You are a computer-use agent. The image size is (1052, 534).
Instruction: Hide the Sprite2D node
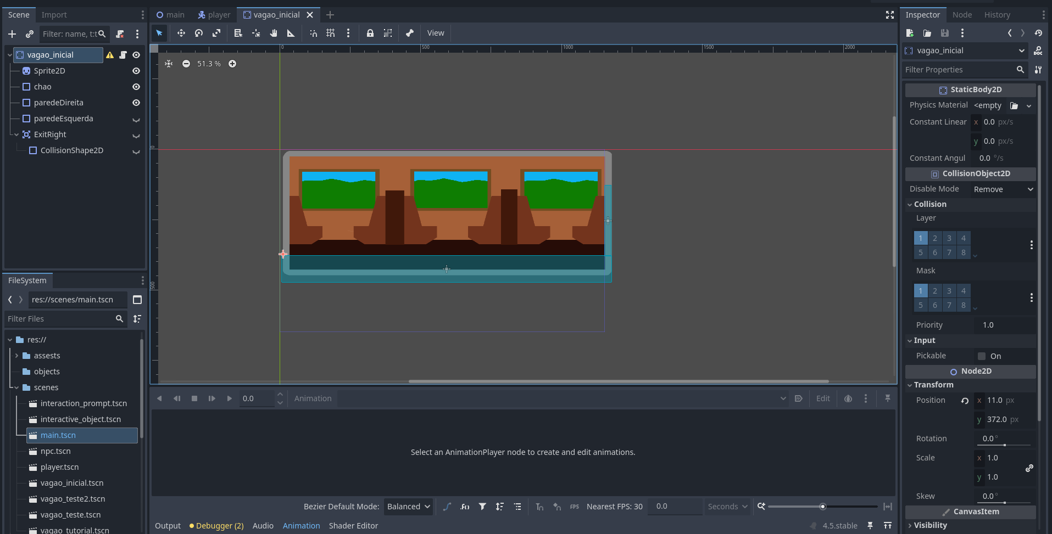136,71
